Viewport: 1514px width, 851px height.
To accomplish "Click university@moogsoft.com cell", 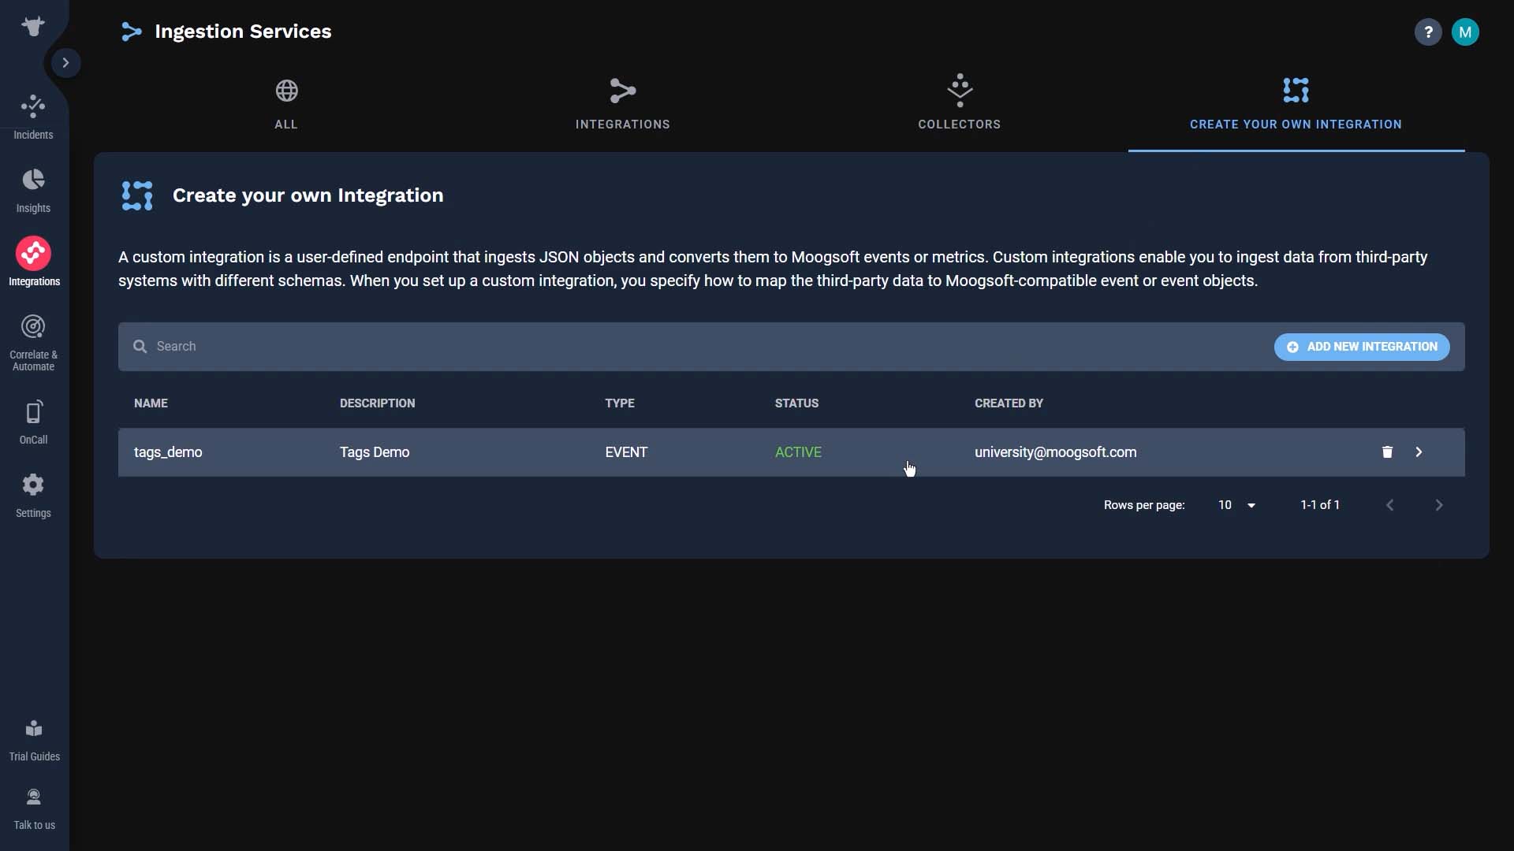I will [x=1055, y=452].
